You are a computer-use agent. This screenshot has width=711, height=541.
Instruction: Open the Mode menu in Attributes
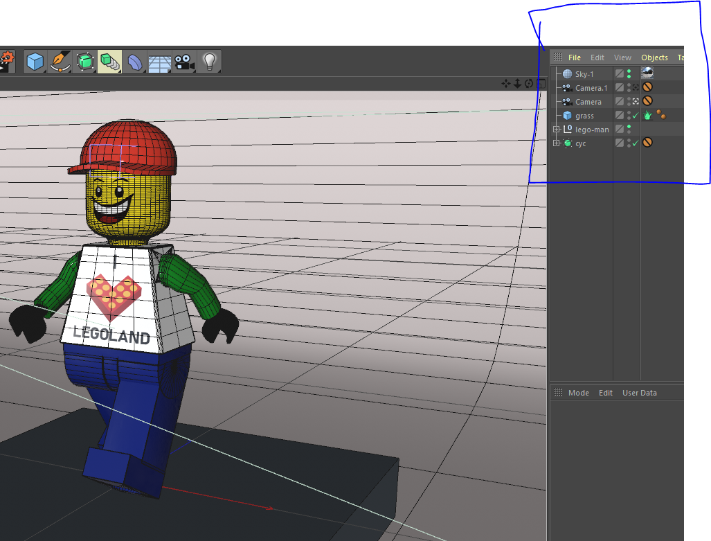(x=578, y=393)
